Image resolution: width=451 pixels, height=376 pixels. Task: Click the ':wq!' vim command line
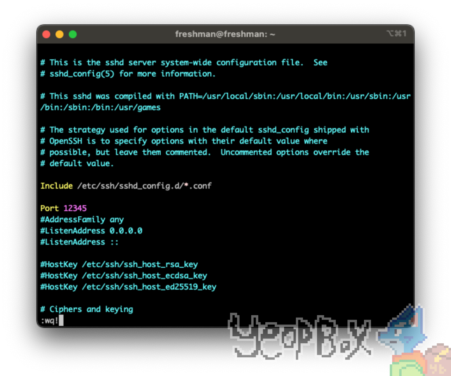(x=49, y=320)
